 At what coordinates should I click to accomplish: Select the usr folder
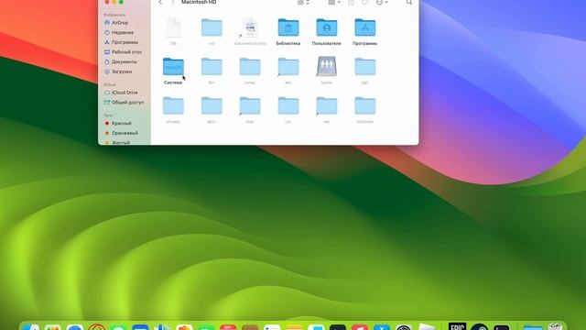tap(288, 110)
